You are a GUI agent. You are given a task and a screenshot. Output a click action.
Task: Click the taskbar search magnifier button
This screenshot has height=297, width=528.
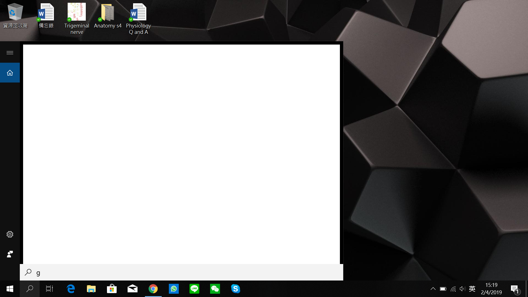pos(30,289)
